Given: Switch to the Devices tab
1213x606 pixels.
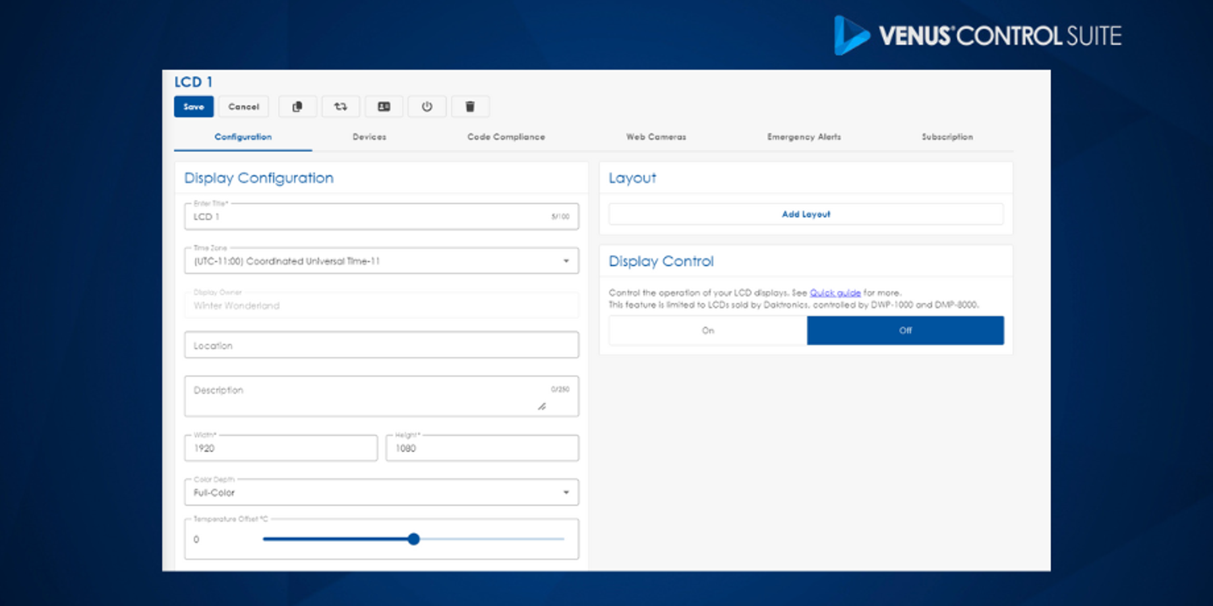Looking at the screenshot, I should click(369, 137).
